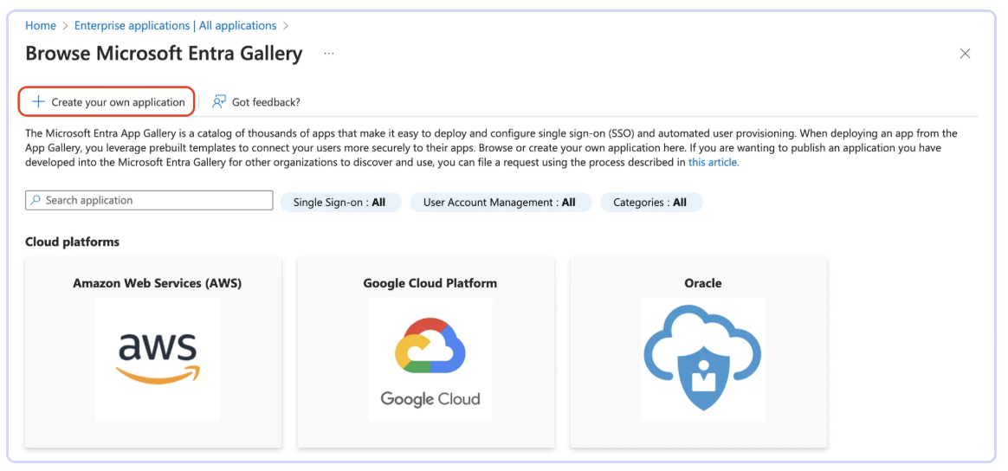
Task: Go to the Home breadcrumb
Action: 41,26
